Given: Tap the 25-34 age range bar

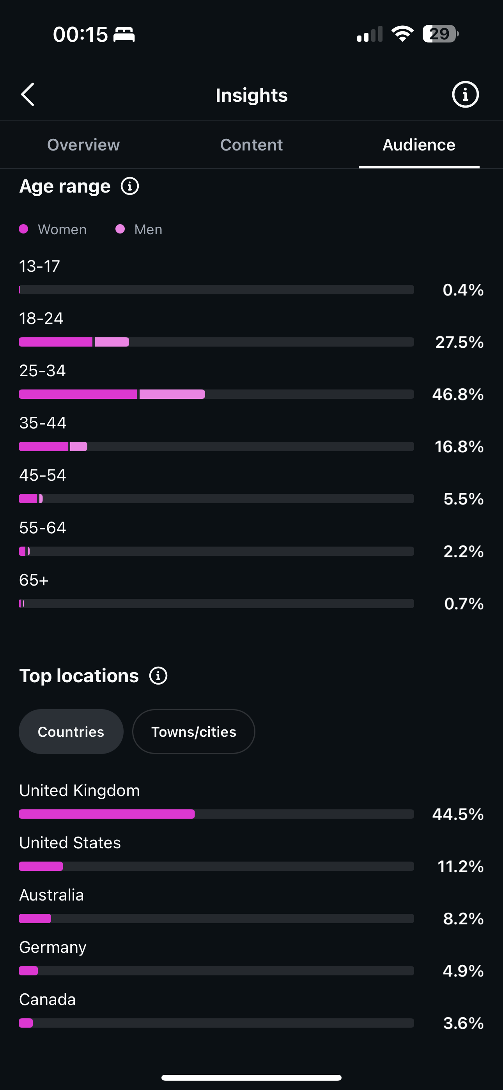Looking at the screenshot, I should point(216,395).
